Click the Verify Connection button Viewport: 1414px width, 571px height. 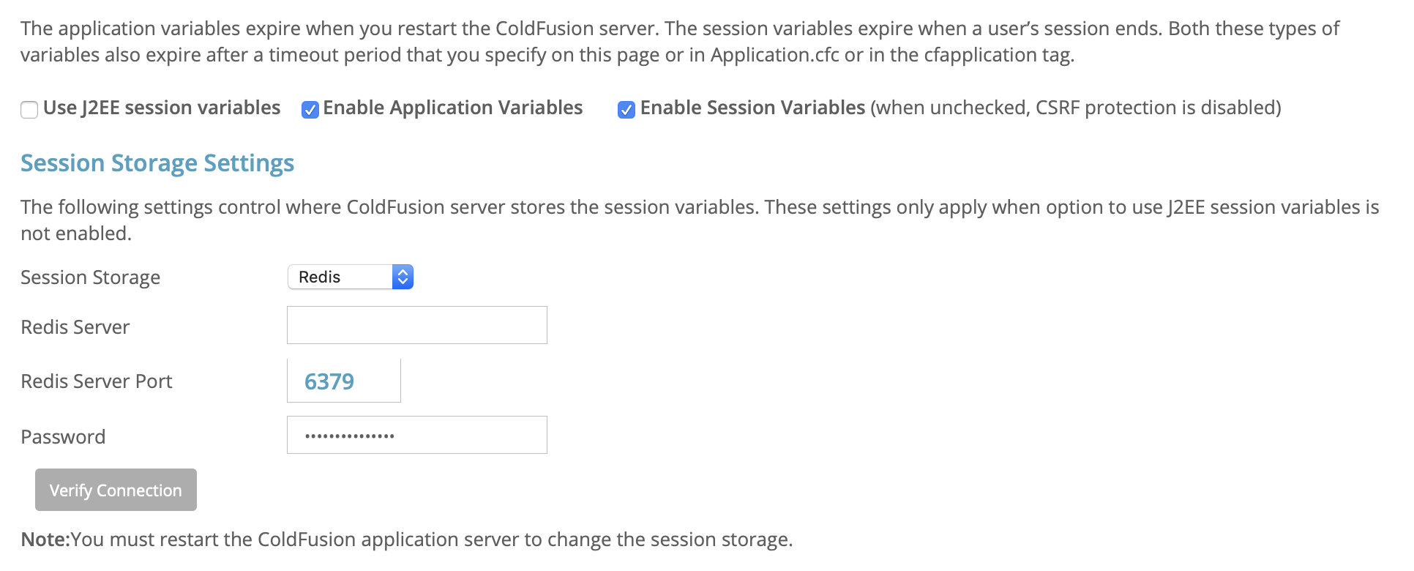coord(115,489)
